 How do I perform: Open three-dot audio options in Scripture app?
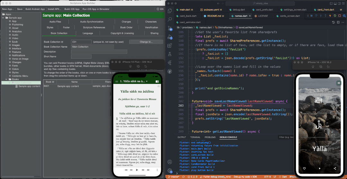tap(157, 170)
